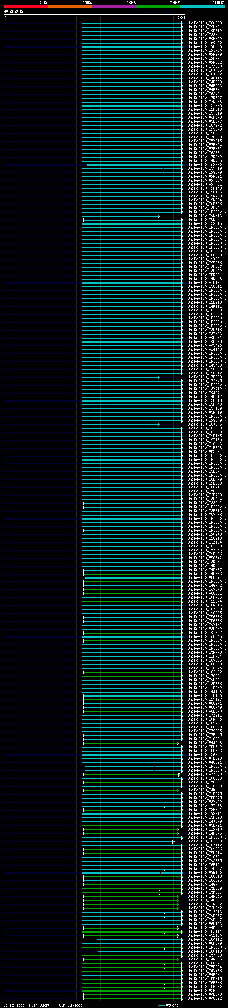Click the UniRef100_C6JSA6 hit label

tap(204, 424)
